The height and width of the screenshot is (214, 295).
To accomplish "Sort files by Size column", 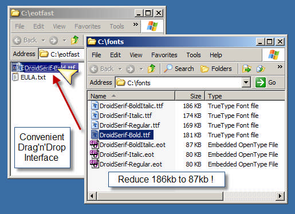I will (x=190, y=96).
